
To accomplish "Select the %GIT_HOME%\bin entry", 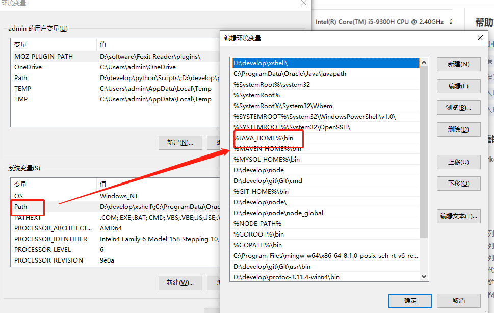I will click(x=326, y=192).
